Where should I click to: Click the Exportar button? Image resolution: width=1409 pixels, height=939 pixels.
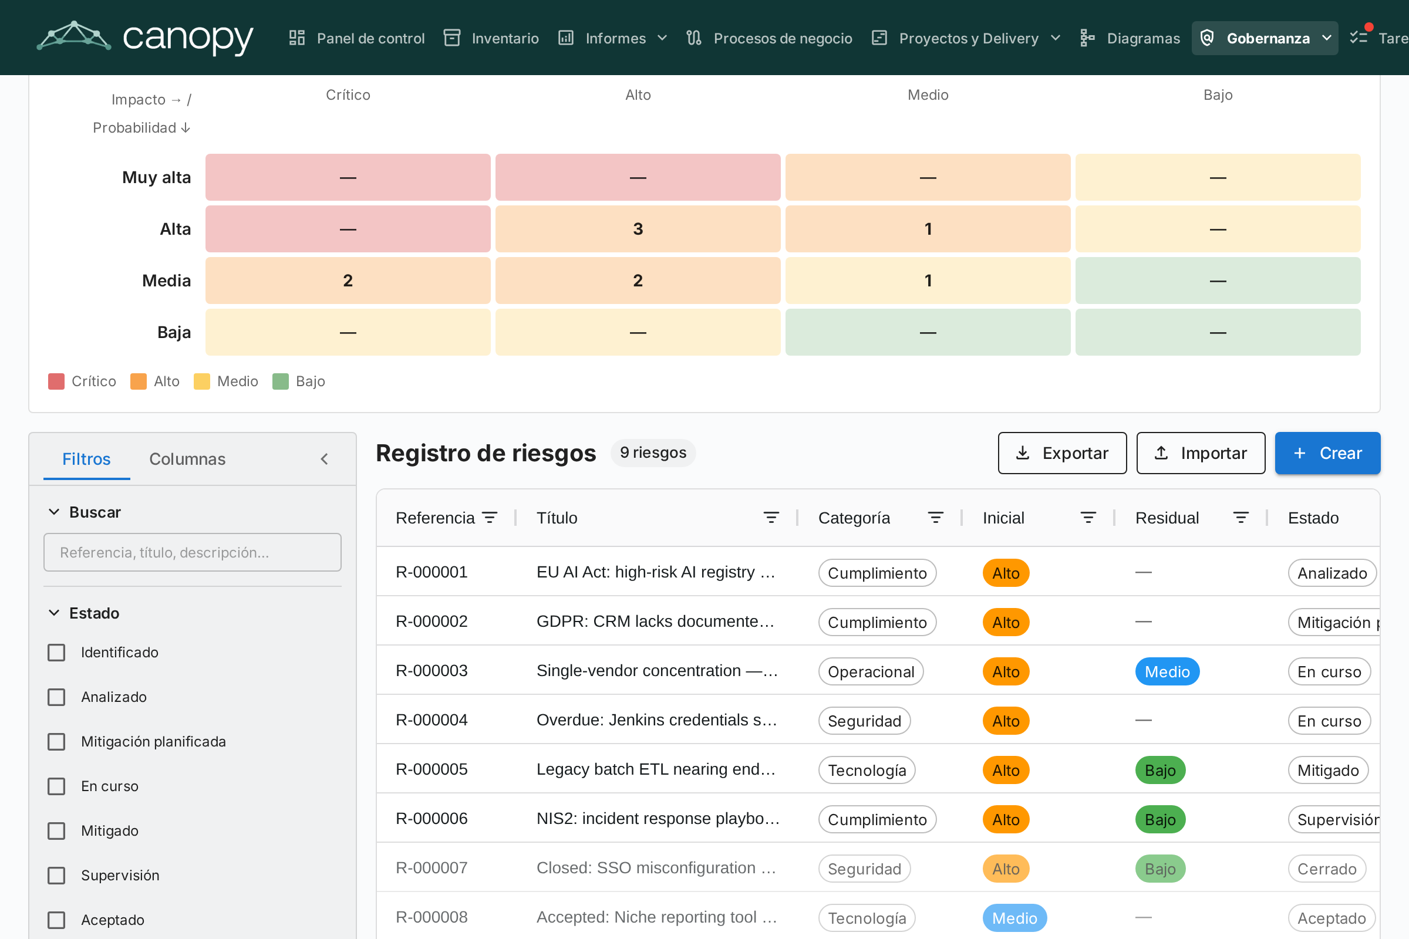1062,453
